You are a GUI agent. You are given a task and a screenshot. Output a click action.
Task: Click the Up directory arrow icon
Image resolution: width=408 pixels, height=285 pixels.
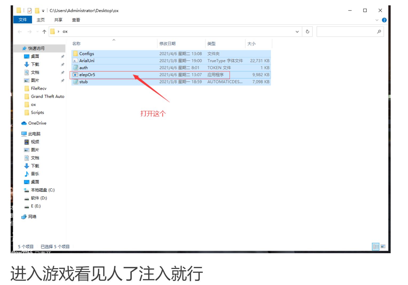click(x=44, y=32)
